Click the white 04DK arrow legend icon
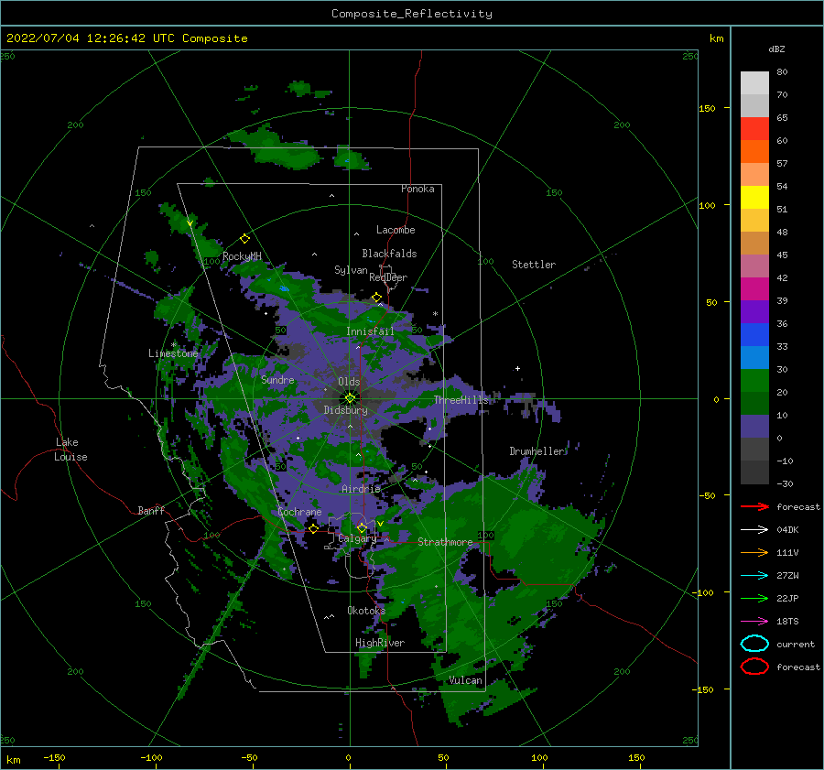 click(x=754, y=530)
